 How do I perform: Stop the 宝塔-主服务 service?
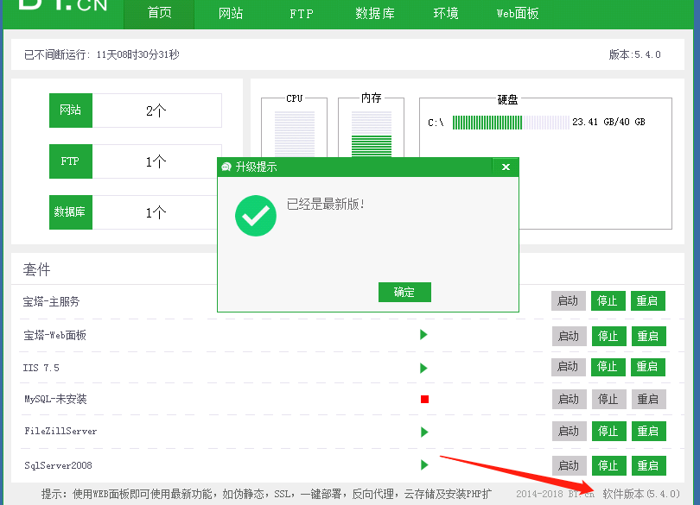click(x=608, y=300)
